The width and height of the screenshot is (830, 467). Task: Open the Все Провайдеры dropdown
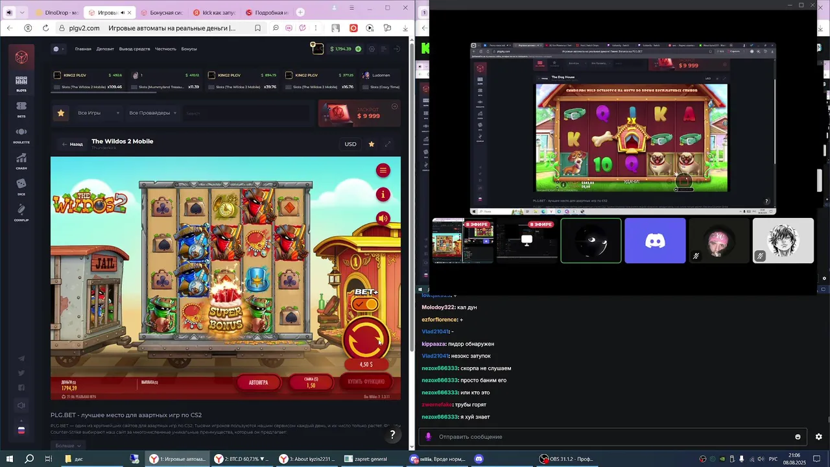click(153, 113)
